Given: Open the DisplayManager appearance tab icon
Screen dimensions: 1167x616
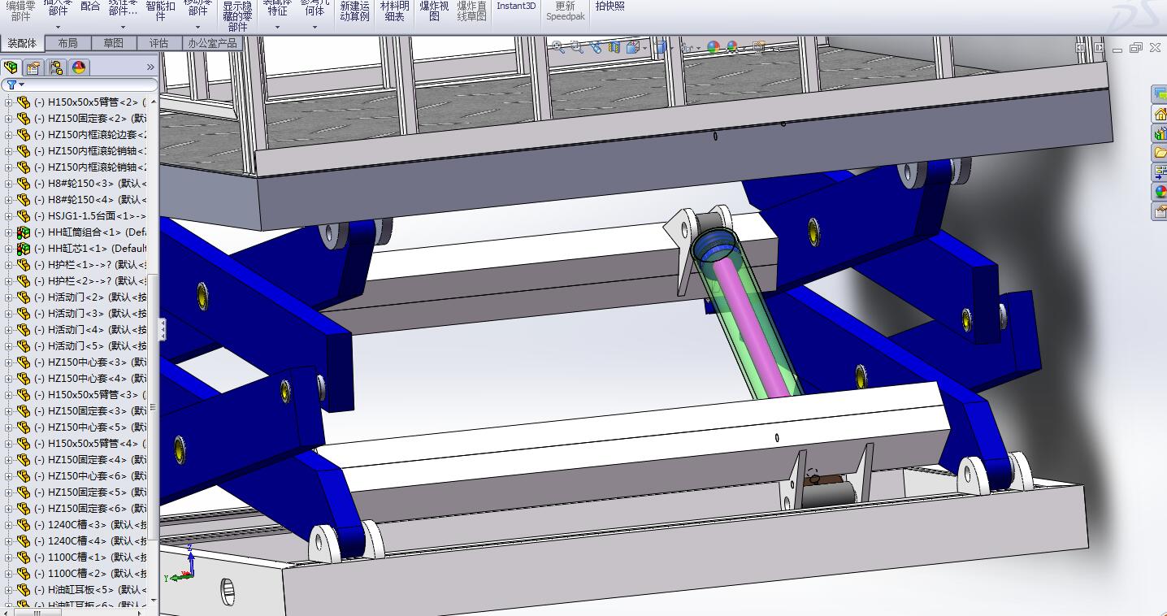Looking at the screenshot, I should coord(79,67).
